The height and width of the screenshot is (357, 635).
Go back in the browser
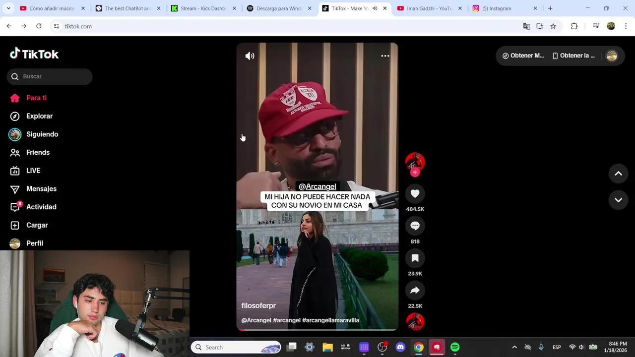point(9,26)
